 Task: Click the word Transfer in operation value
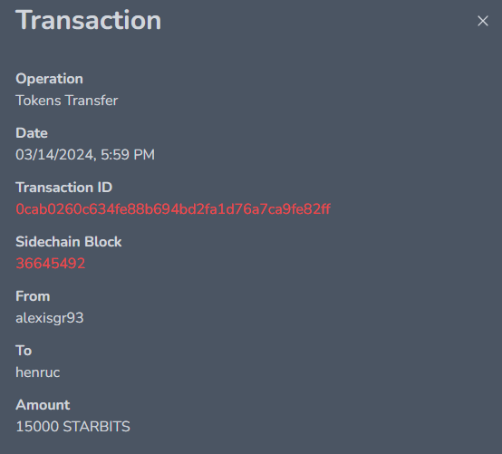pyautogui.click(x=92, y=101)
